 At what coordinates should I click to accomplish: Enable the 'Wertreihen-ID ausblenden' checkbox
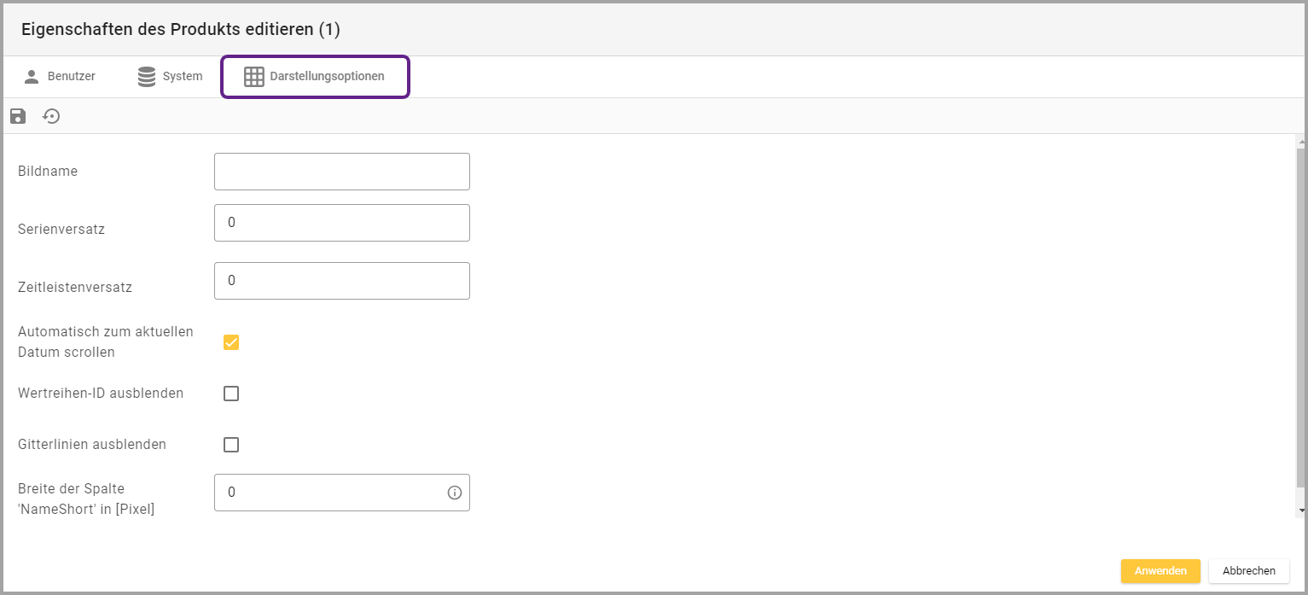tap(231, 394)
